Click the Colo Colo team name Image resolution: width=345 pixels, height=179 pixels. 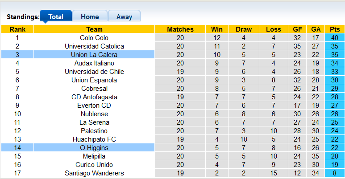tap(94, 38)
